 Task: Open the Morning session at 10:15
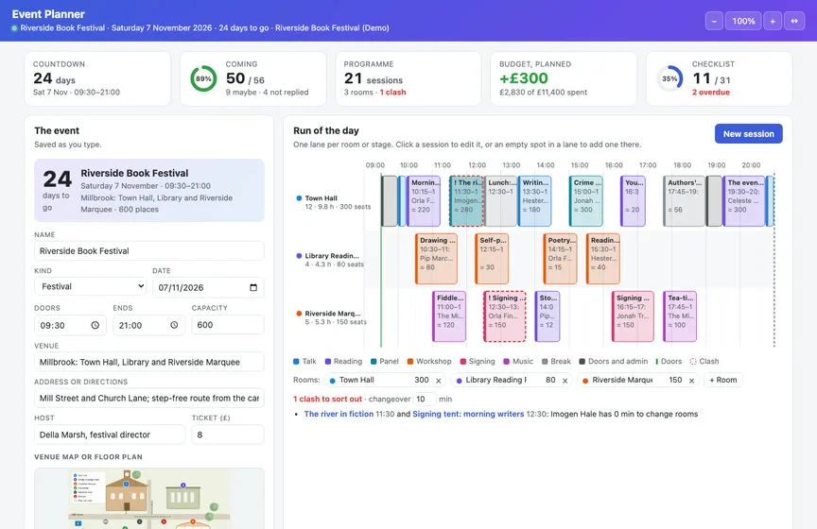click(x=424, y=201)
